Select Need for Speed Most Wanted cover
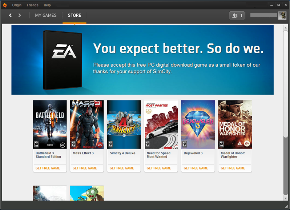Viewport: 290px width, 210px height. click(161, 124)
